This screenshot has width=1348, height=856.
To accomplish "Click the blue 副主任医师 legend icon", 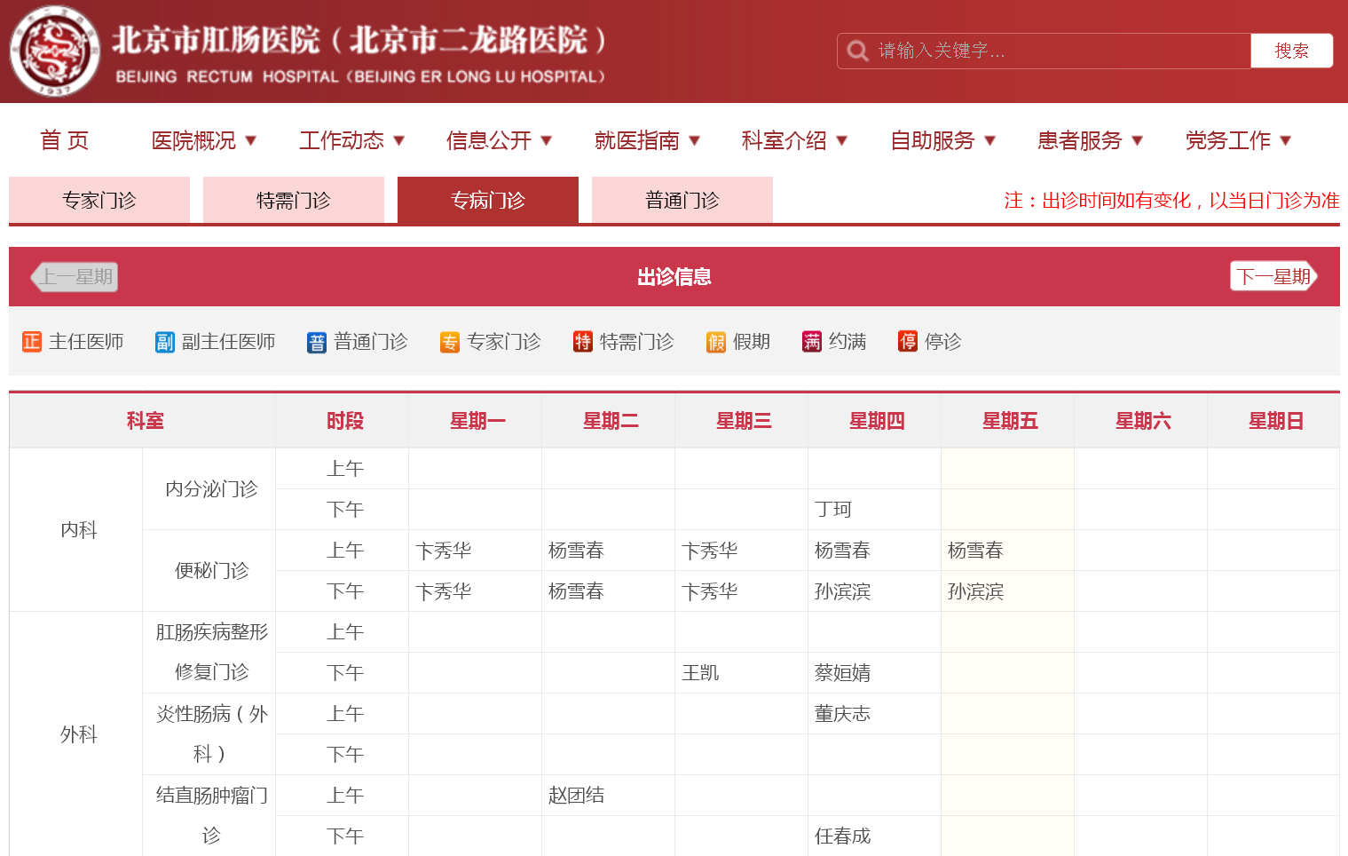I will (165, 342).
